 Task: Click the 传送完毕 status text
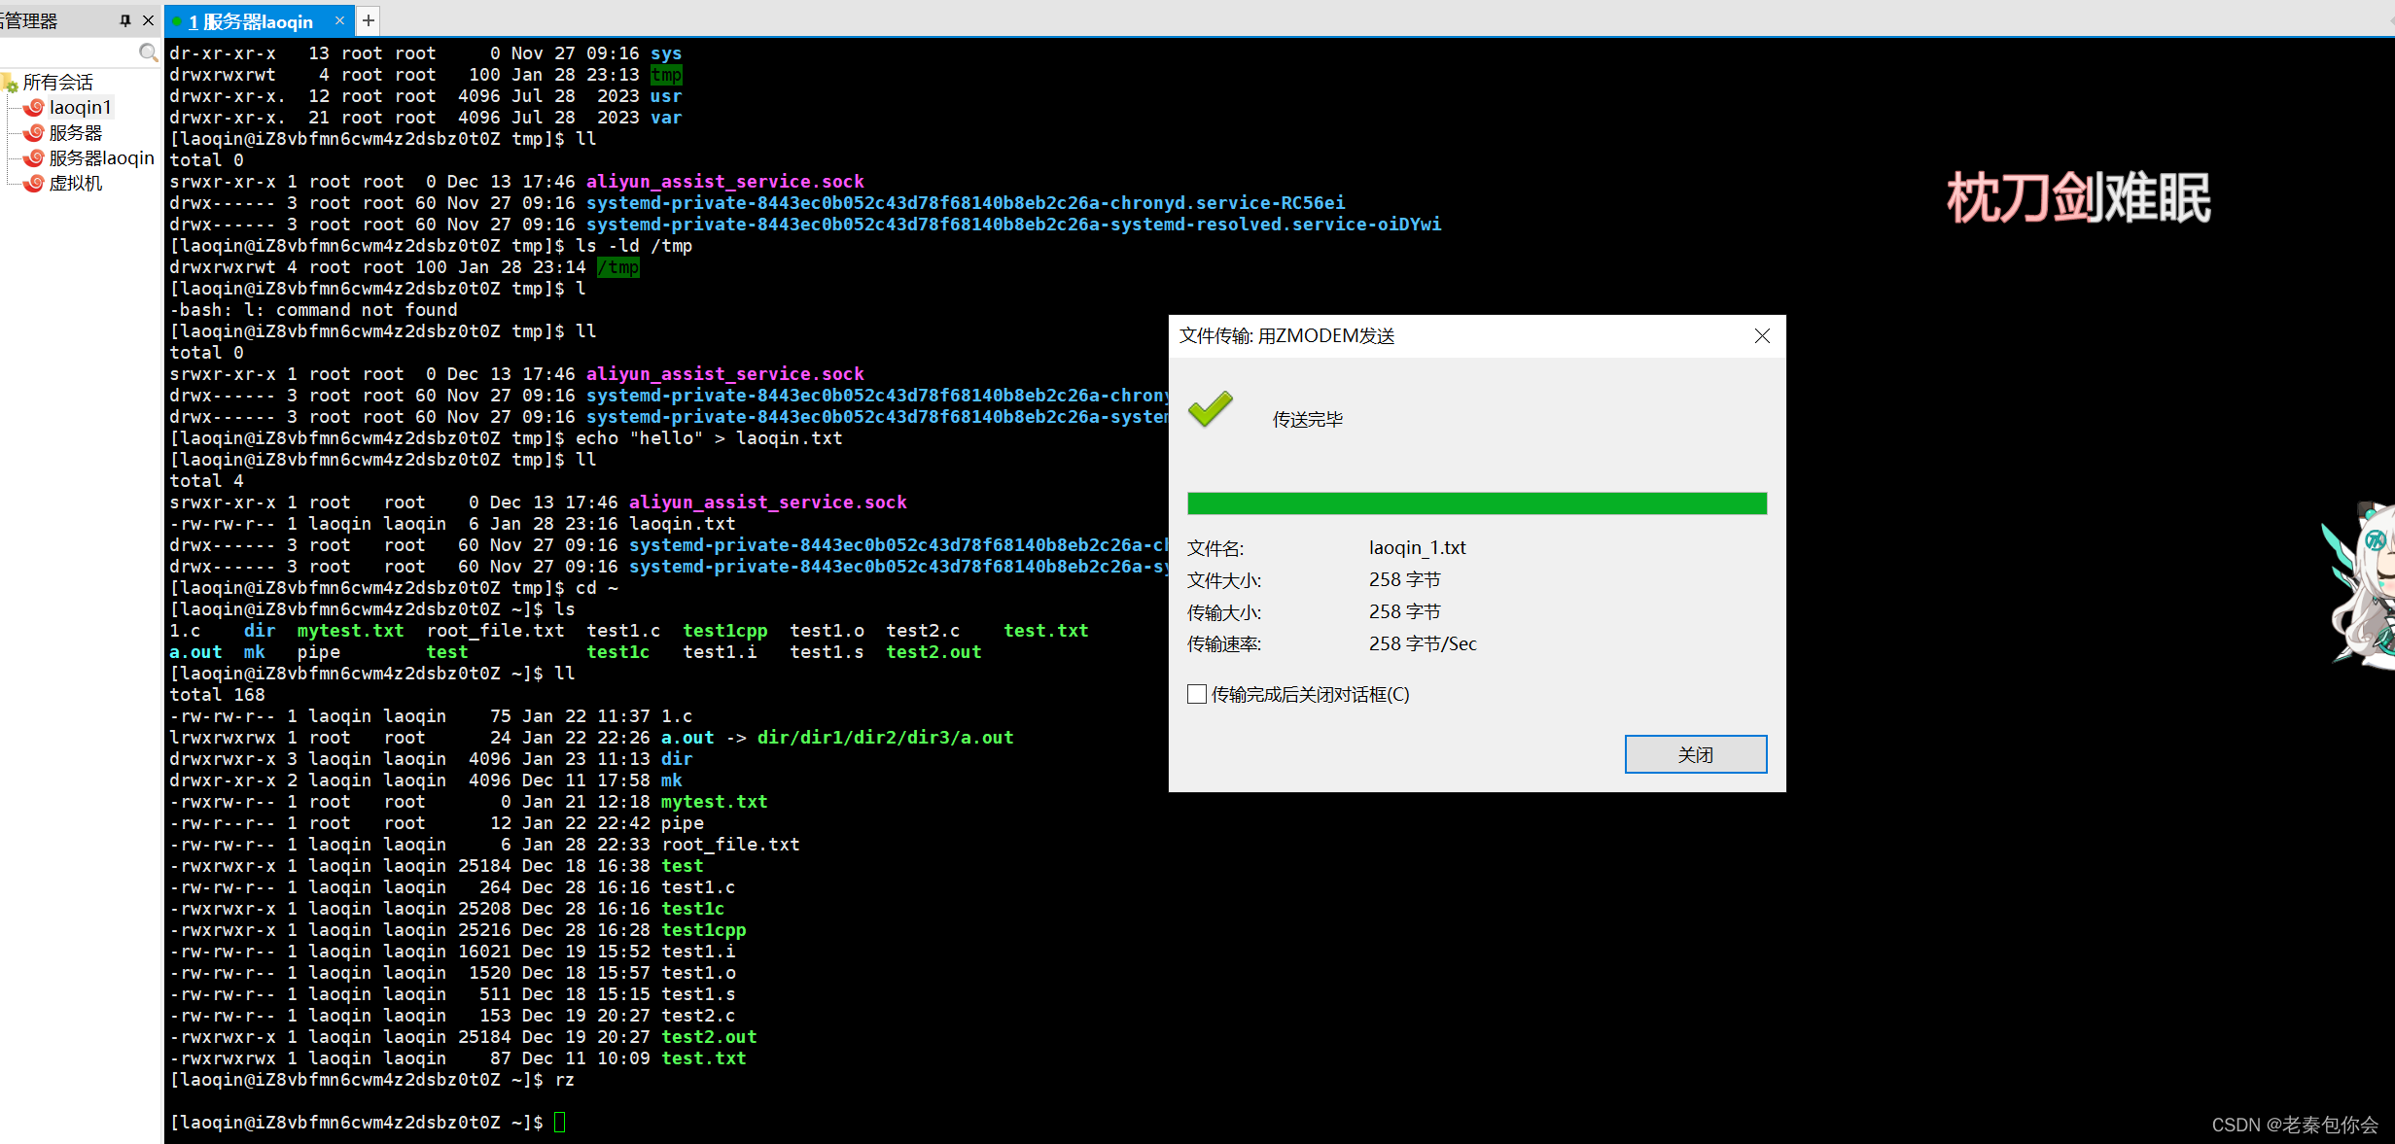tap(1308, 419)
